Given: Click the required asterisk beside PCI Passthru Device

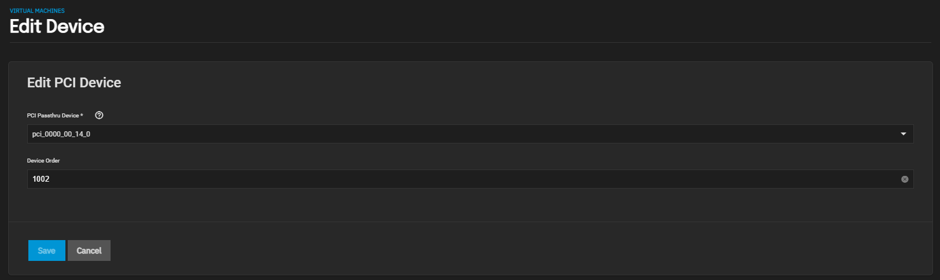Looking at the screenshot, I should click(82, 115).
